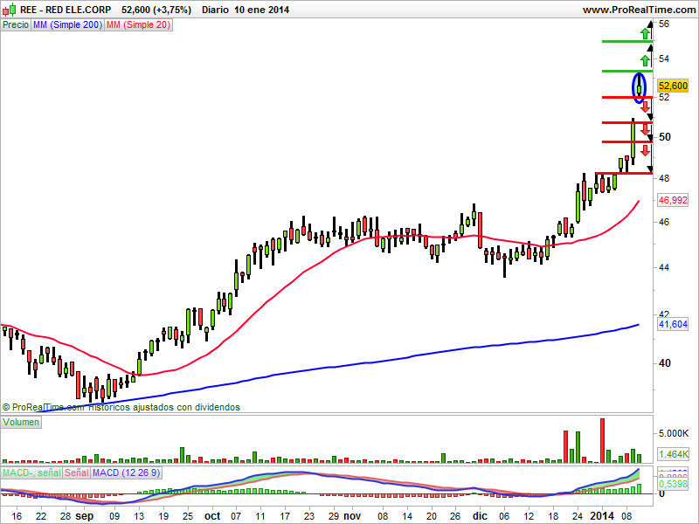Click the top green up arrow near 56

click(645, 33)
